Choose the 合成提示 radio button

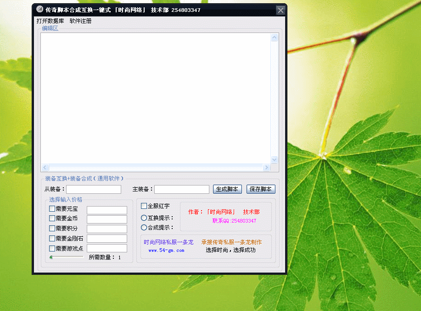coord(144,227)
